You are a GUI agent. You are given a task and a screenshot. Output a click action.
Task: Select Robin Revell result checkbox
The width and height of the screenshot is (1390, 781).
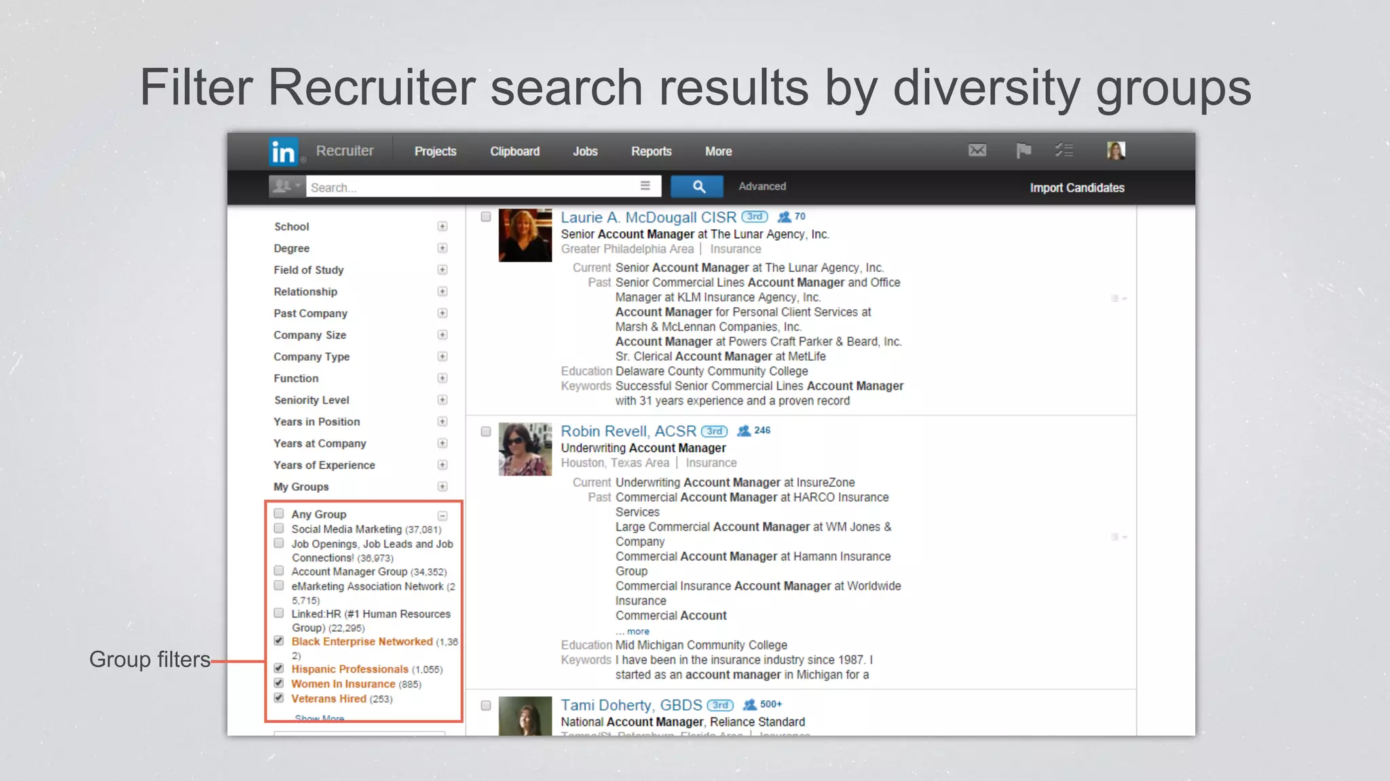click(x=486, y=431)
